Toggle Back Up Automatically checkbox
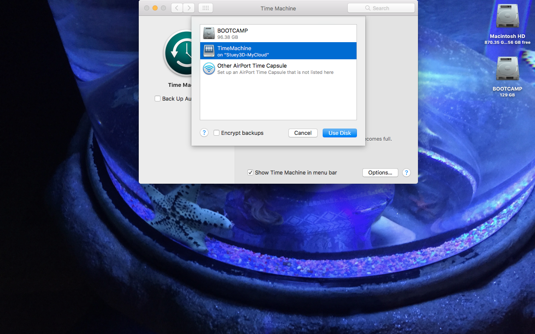 coord(158,99)
